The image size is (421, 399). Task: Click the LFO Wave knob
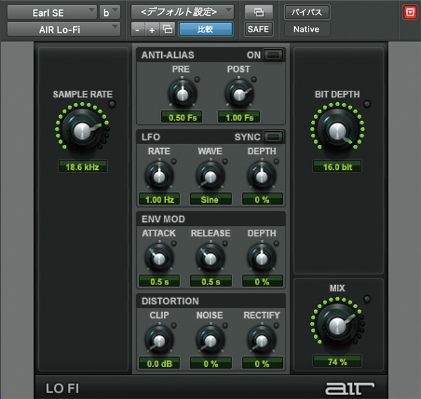(x=210, y=176)
